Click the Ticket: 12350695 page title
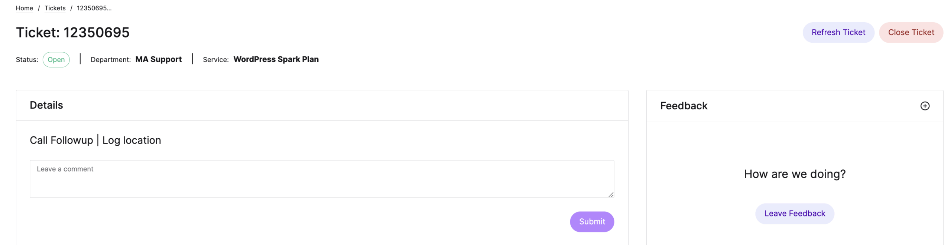This screenshot has height=245, width=951. pyautogui.click(x=72, y=32)
